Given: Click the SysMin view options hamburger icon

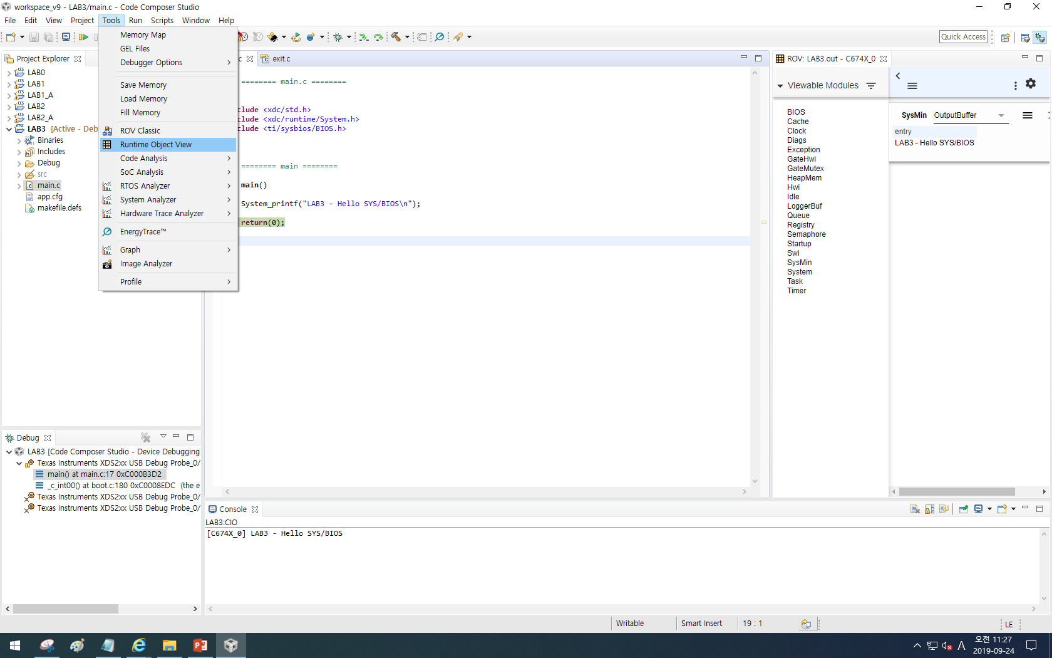Looking at the screenshot, I should point(1028,115).
